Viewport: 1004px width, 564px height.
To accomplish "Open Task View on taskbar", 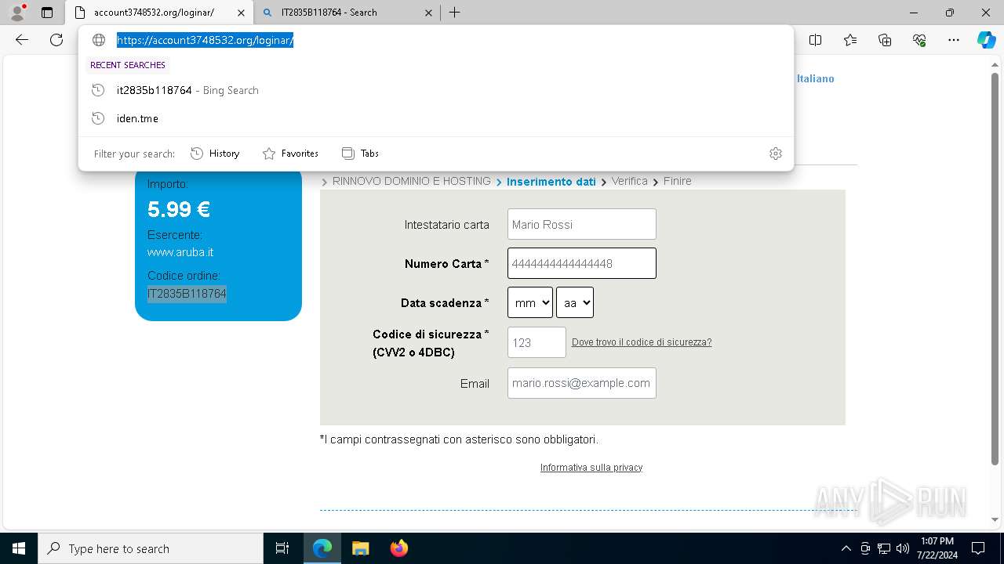I will [282, 548].
